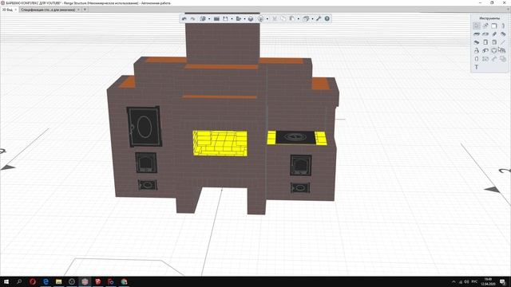Expand the visual style dropdown arrow

click(267, 19)
